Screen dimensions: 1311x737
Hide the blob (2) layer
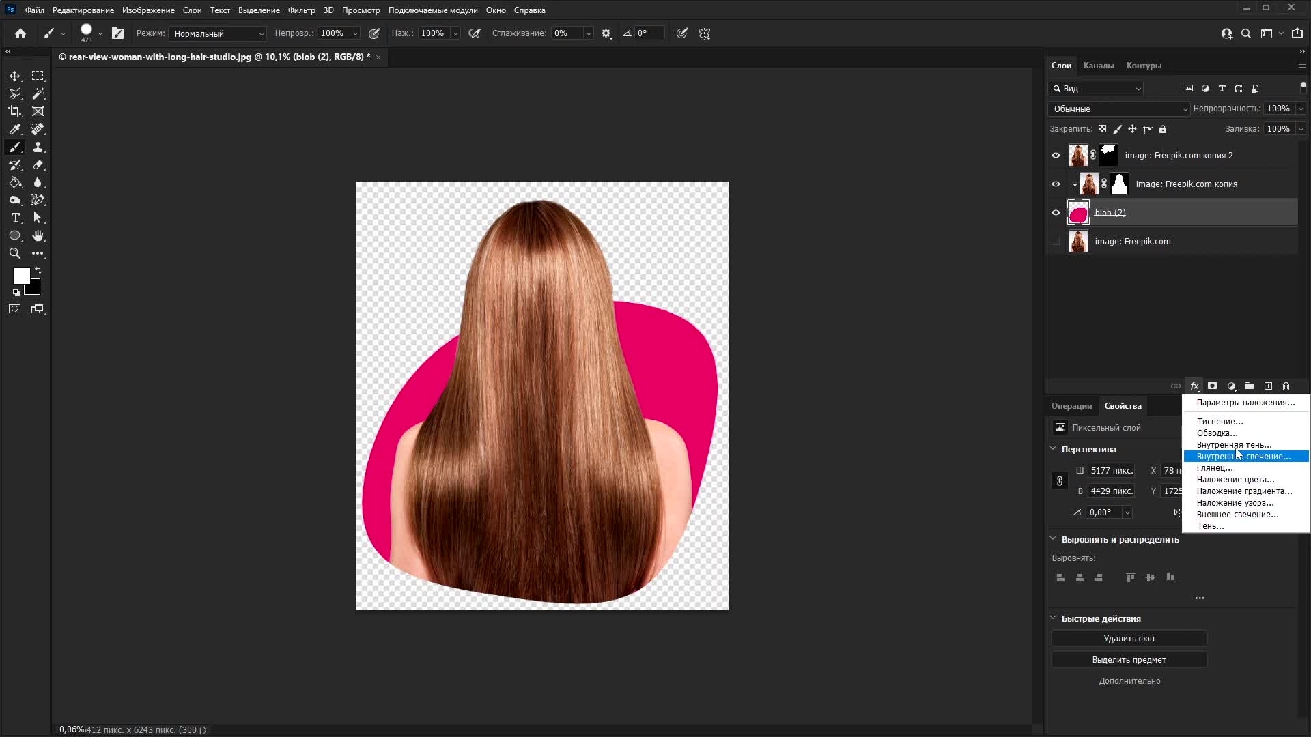pyautogui.click(x=1056, y=212)
